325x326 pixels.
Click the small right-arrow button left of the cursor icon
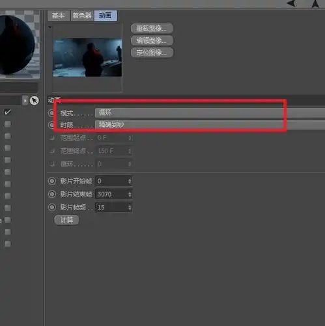coord(25,101)
